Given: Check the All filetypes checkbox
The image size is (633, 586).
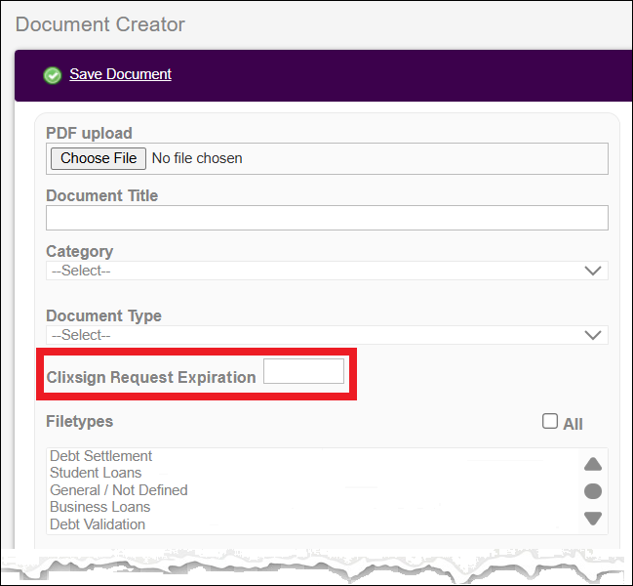Looking at the screenshot, I should pos(550,421).
